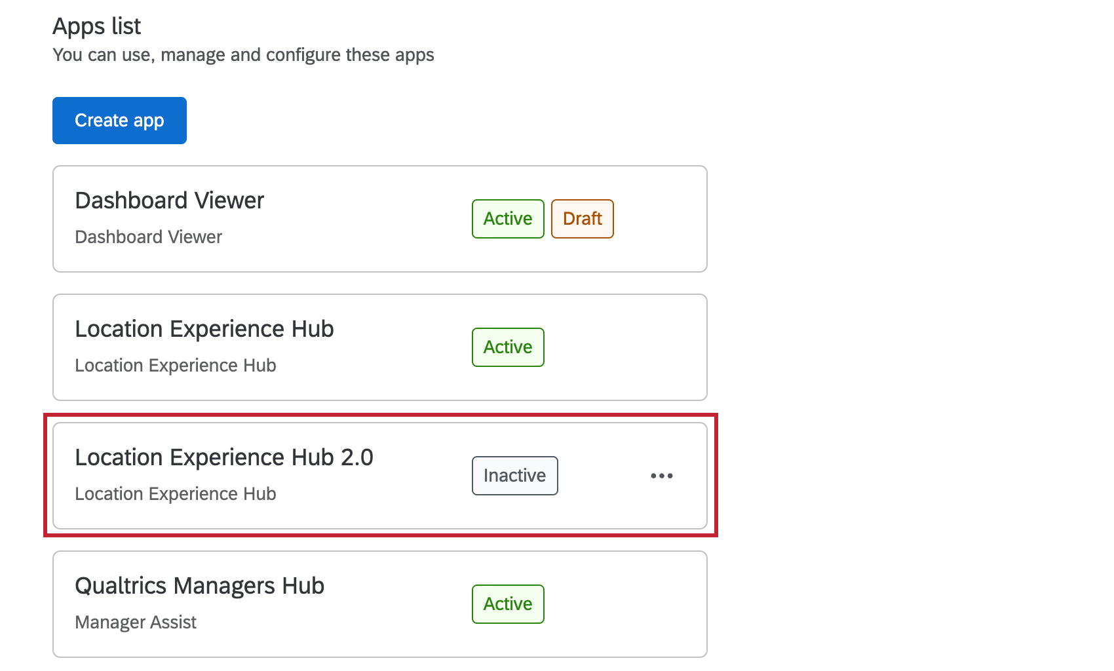This screenshot has width=1114, height=671.
Task: Click the Location Experience Hub subtitle text
Action: [175, 365]
